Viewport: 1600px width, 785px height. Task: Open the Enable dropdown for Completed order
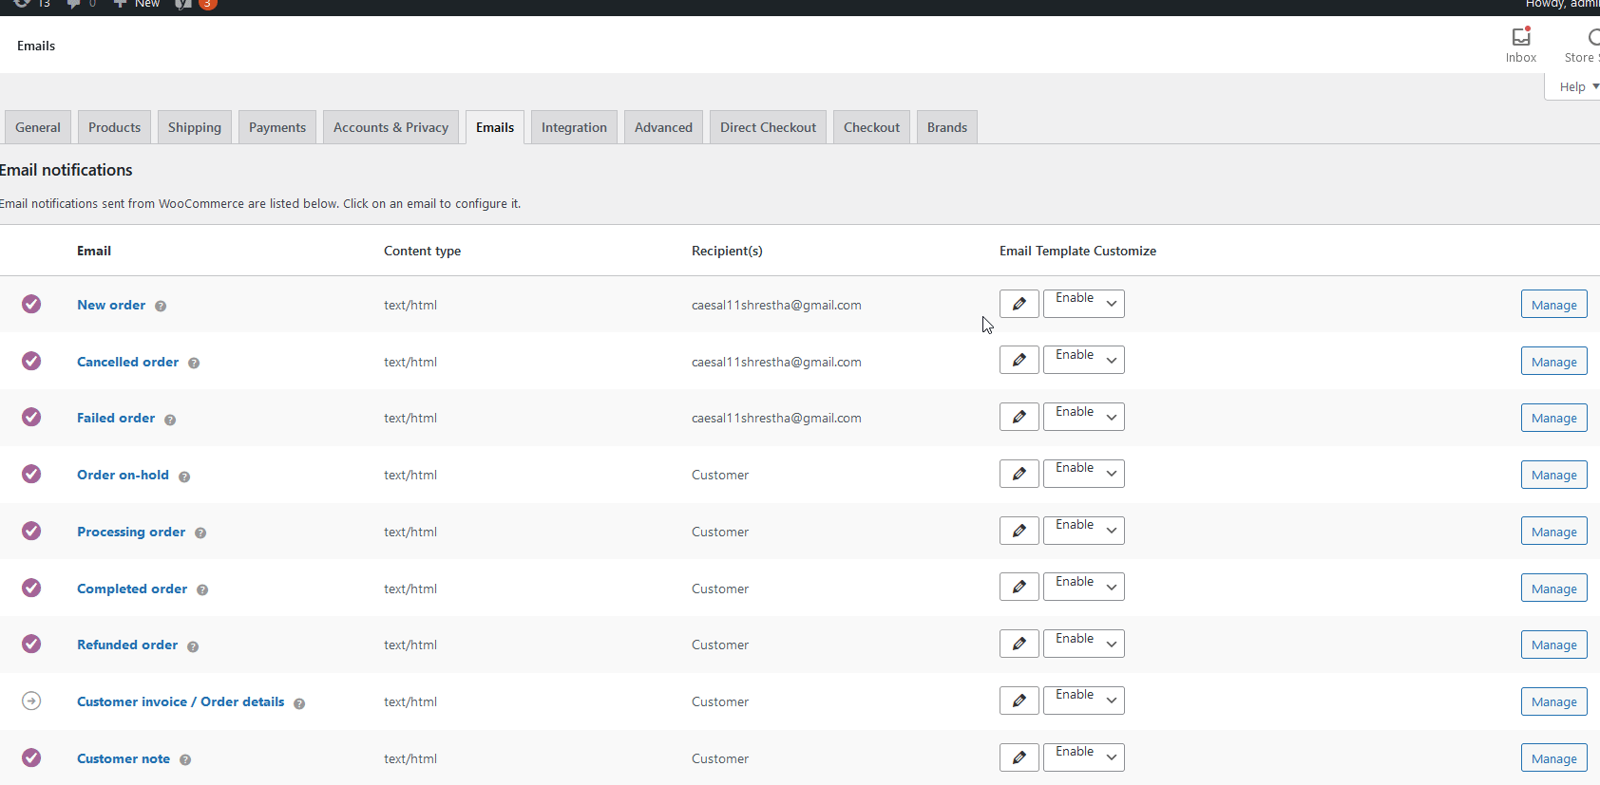(x=1084, y=587)
